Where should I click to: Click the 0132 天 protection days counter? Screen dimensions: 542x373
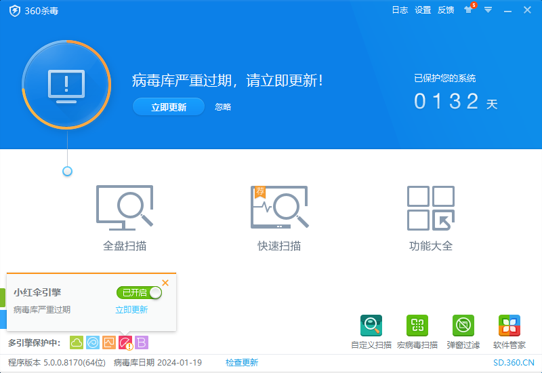[455, 101]
